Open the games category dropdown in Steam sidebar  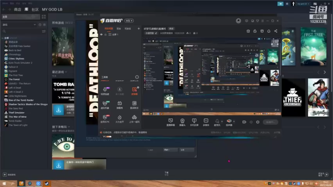[19, 25]
